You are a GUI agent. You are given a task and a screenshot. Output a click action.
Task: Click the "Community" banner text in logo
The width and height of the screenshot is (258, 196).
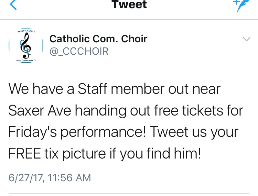[26, 60]
